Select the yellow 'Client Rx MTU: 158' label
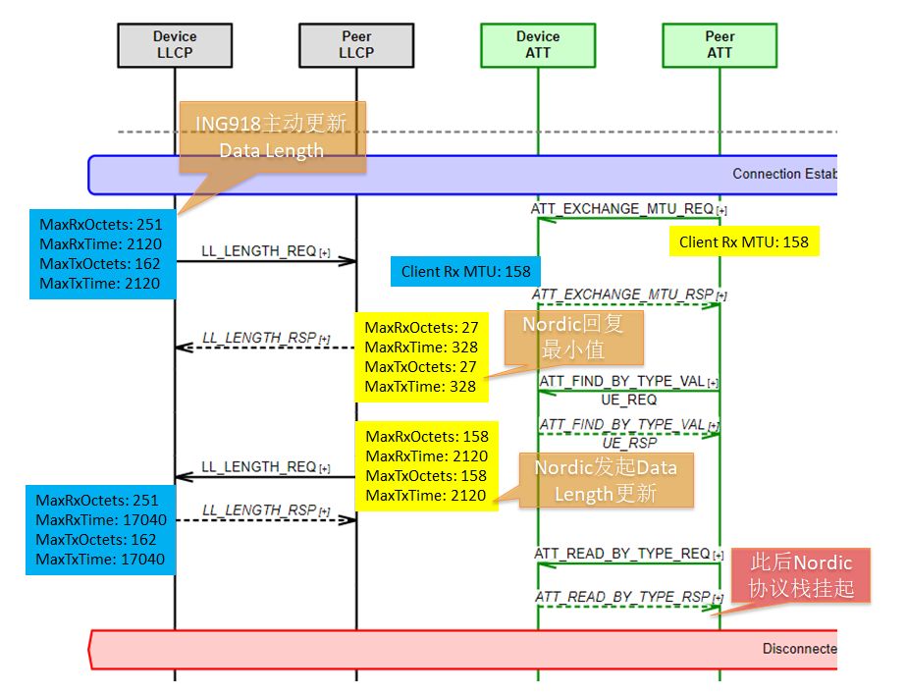The image size is (907, 696). 743,241
